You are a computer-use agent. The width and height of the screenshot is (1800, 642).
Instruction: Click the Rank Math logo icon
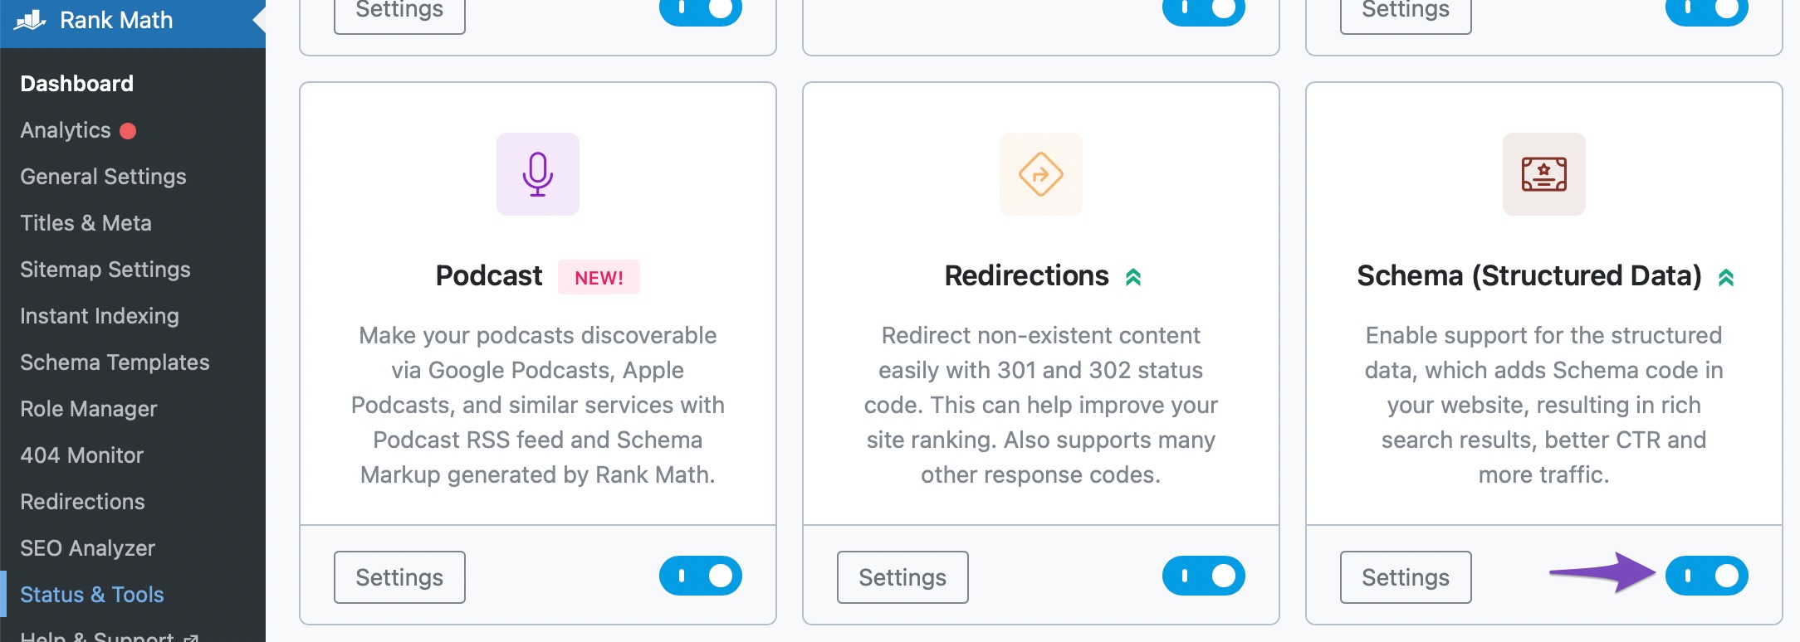pyautogui.click(x=30, y=20)
